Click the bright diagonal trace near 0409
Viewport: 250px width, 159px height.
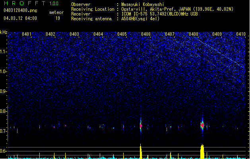[222, 54]
